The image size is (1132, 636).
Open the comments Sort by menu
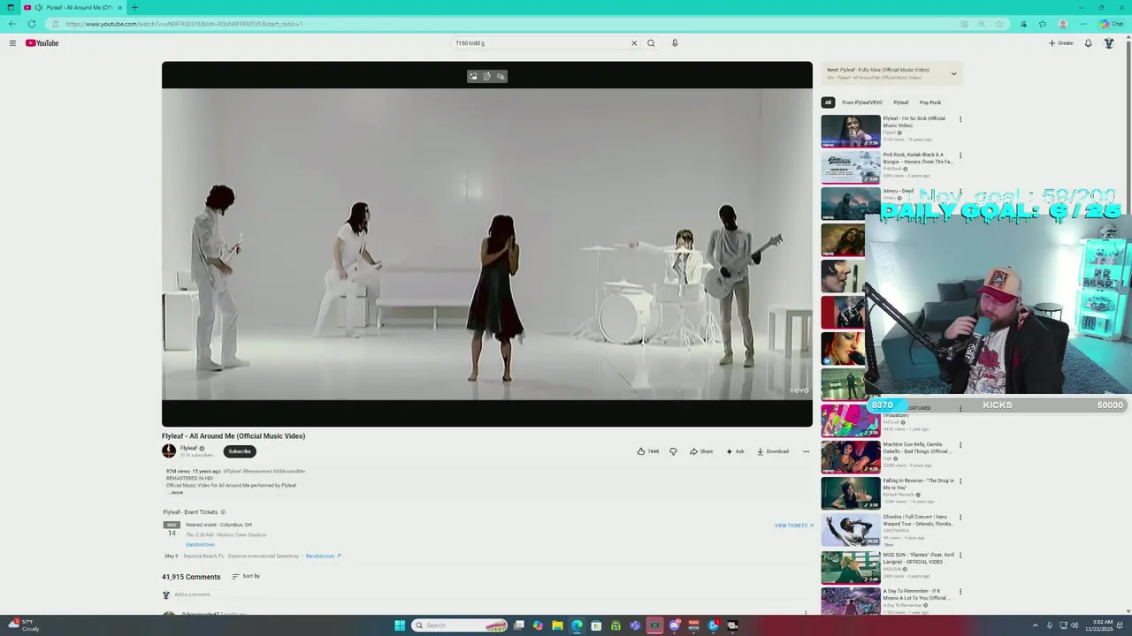(246, 576)
